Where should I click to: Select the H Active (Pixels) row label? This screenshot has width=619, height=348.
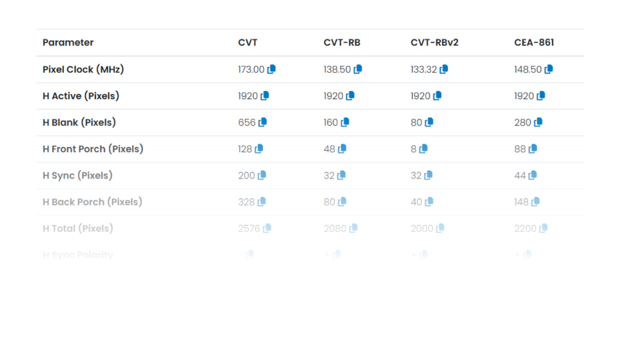(x=81, y=96)
